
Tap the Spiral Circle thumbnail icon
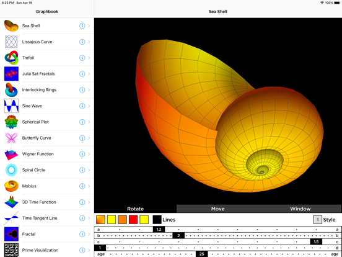[x=11, y=170]
